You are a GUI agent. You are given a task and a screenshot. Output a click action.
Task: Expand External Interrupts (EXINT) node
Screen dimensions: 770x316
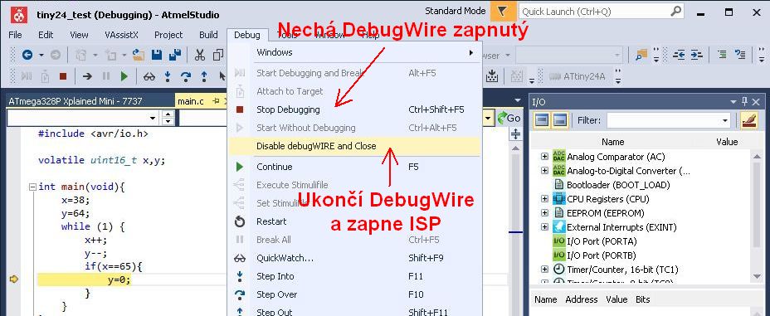click(x=544, y=227)
